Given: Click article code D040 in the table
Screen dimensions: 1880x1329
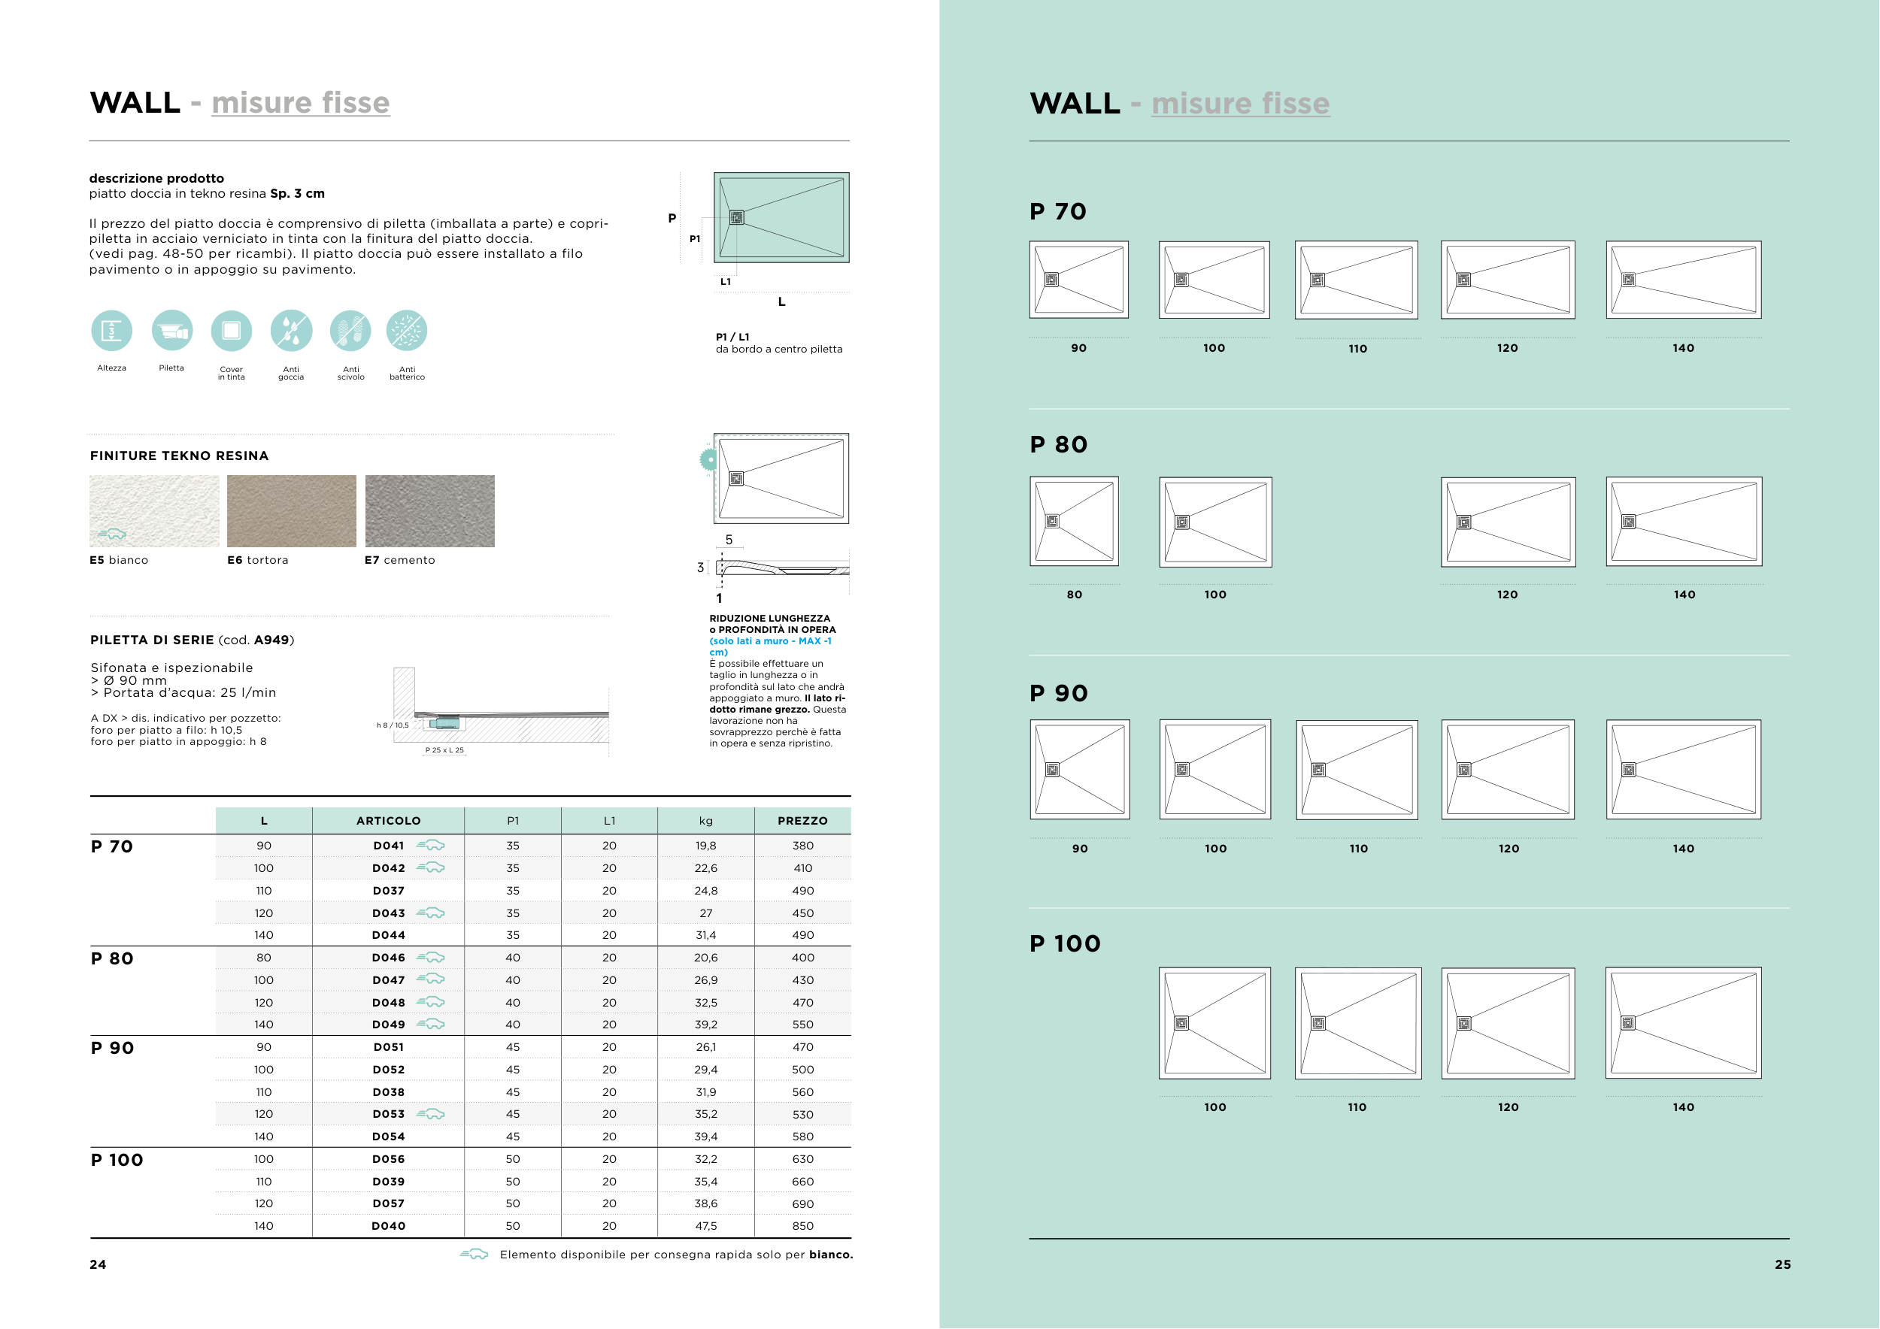Looking at the screenshot, I should tap(388, 1226).
